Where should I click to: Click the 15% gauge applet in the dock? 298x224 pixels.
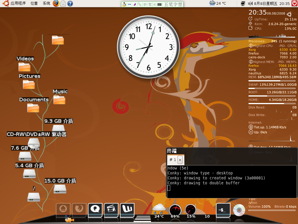pyautogui.click(x=191, y=211)
